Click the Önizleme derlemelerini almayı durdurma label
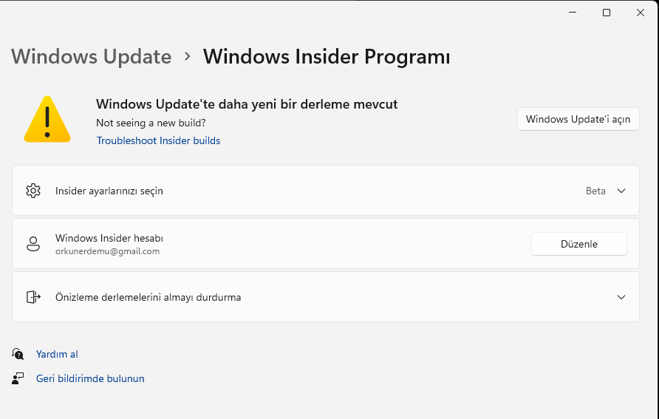 (148, 297)
